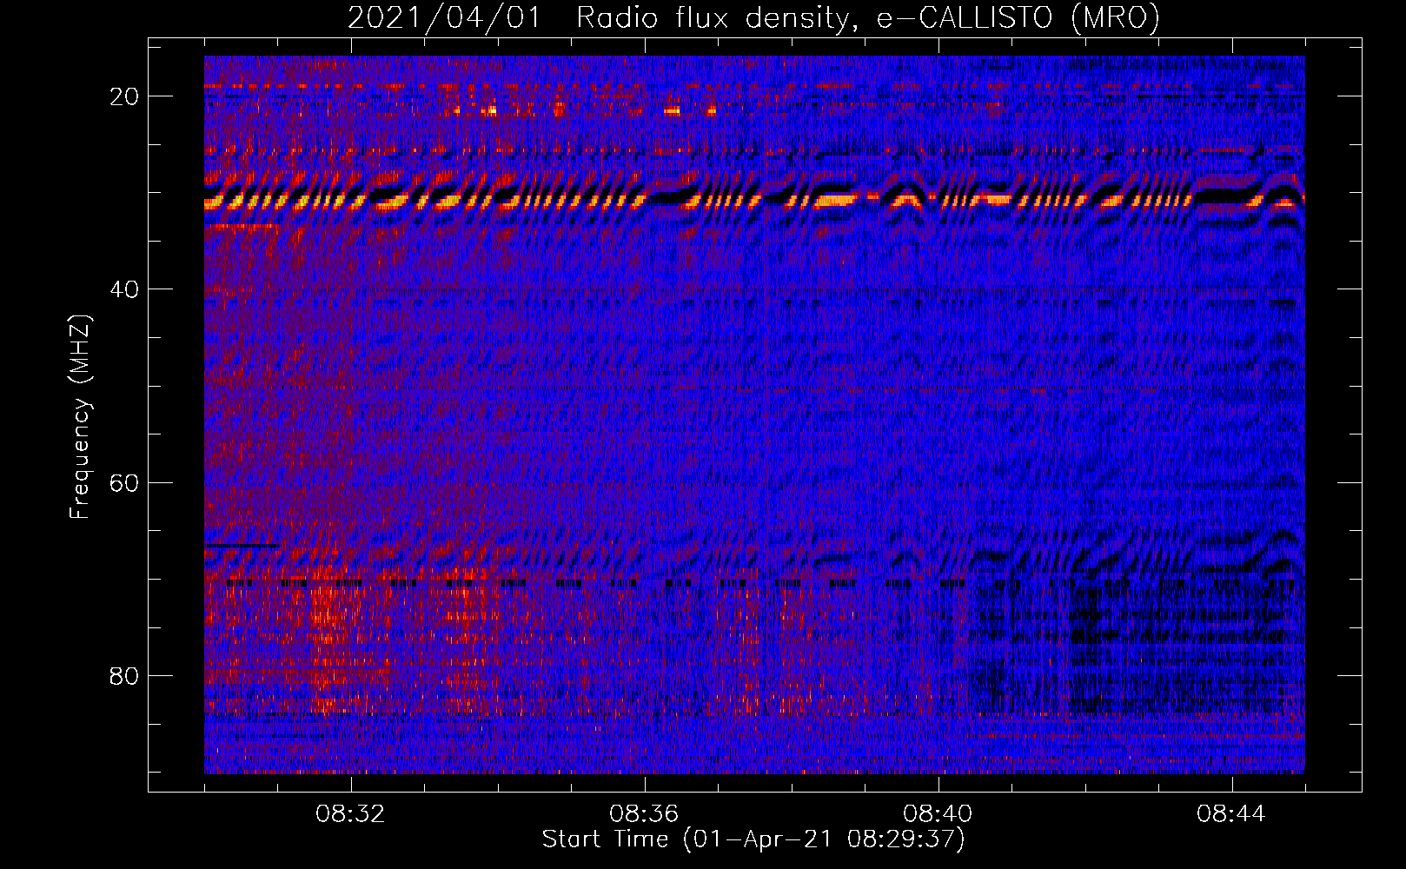Click the 20 frequency tick label
Screen dimensions: 1406x869
click(x=125, y=96)
